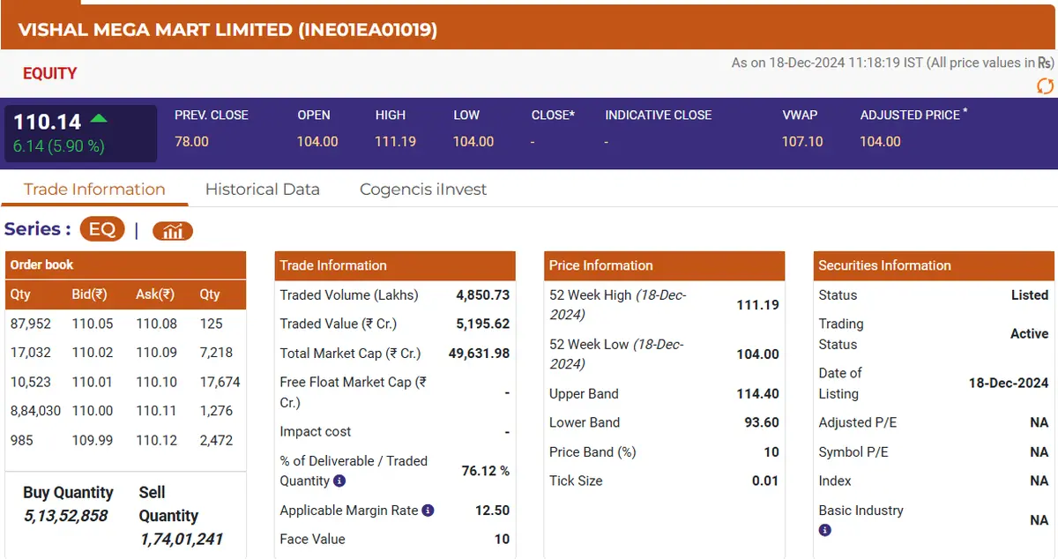Click the green up arrow beside 110.14

click(100, 118)
